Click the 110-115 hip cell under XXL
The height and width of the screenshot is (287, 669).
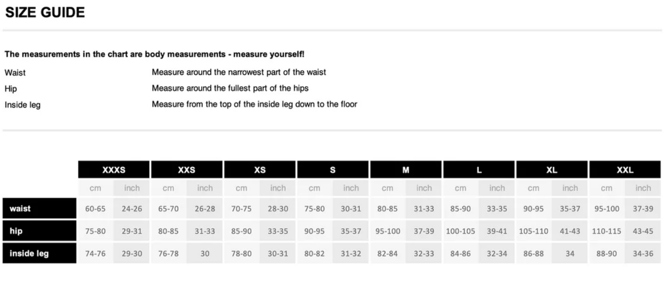coord(606,231)
